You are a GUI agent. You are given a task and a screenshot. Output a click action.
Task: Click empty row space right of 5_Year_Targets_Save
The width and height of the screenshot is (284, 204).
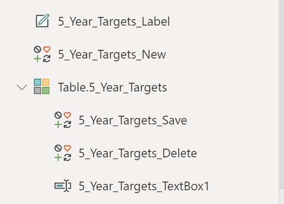tap(229, 120)
